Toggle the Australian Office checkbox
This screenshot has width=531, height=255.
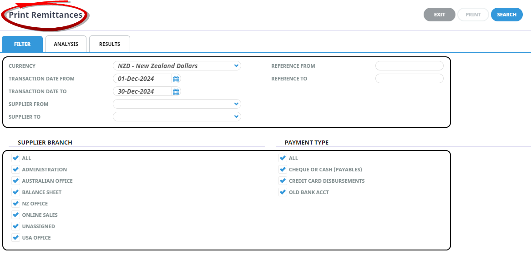tap(16, 181)
